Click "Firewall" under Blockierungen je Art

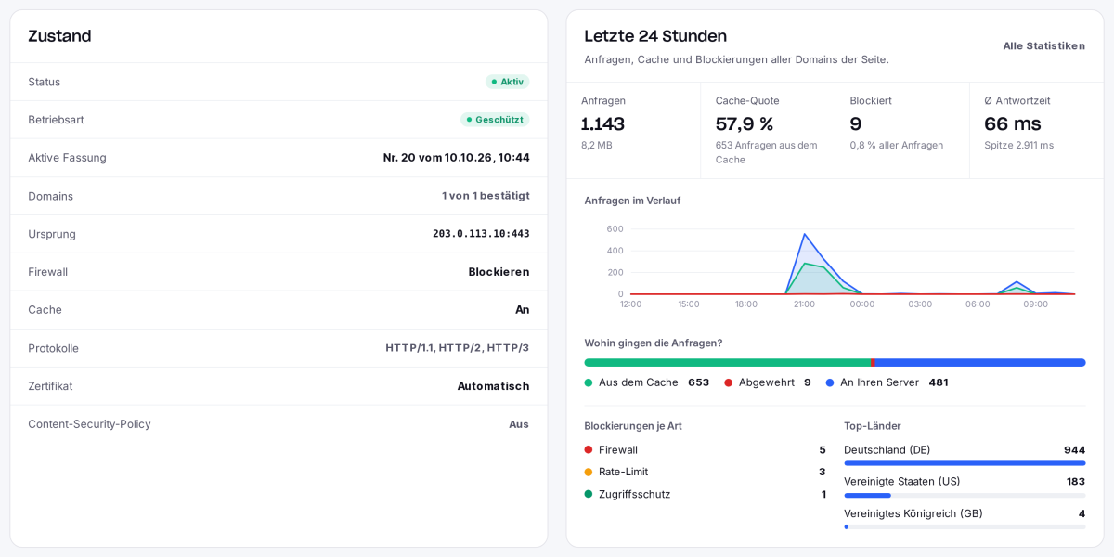coord(618,450)
